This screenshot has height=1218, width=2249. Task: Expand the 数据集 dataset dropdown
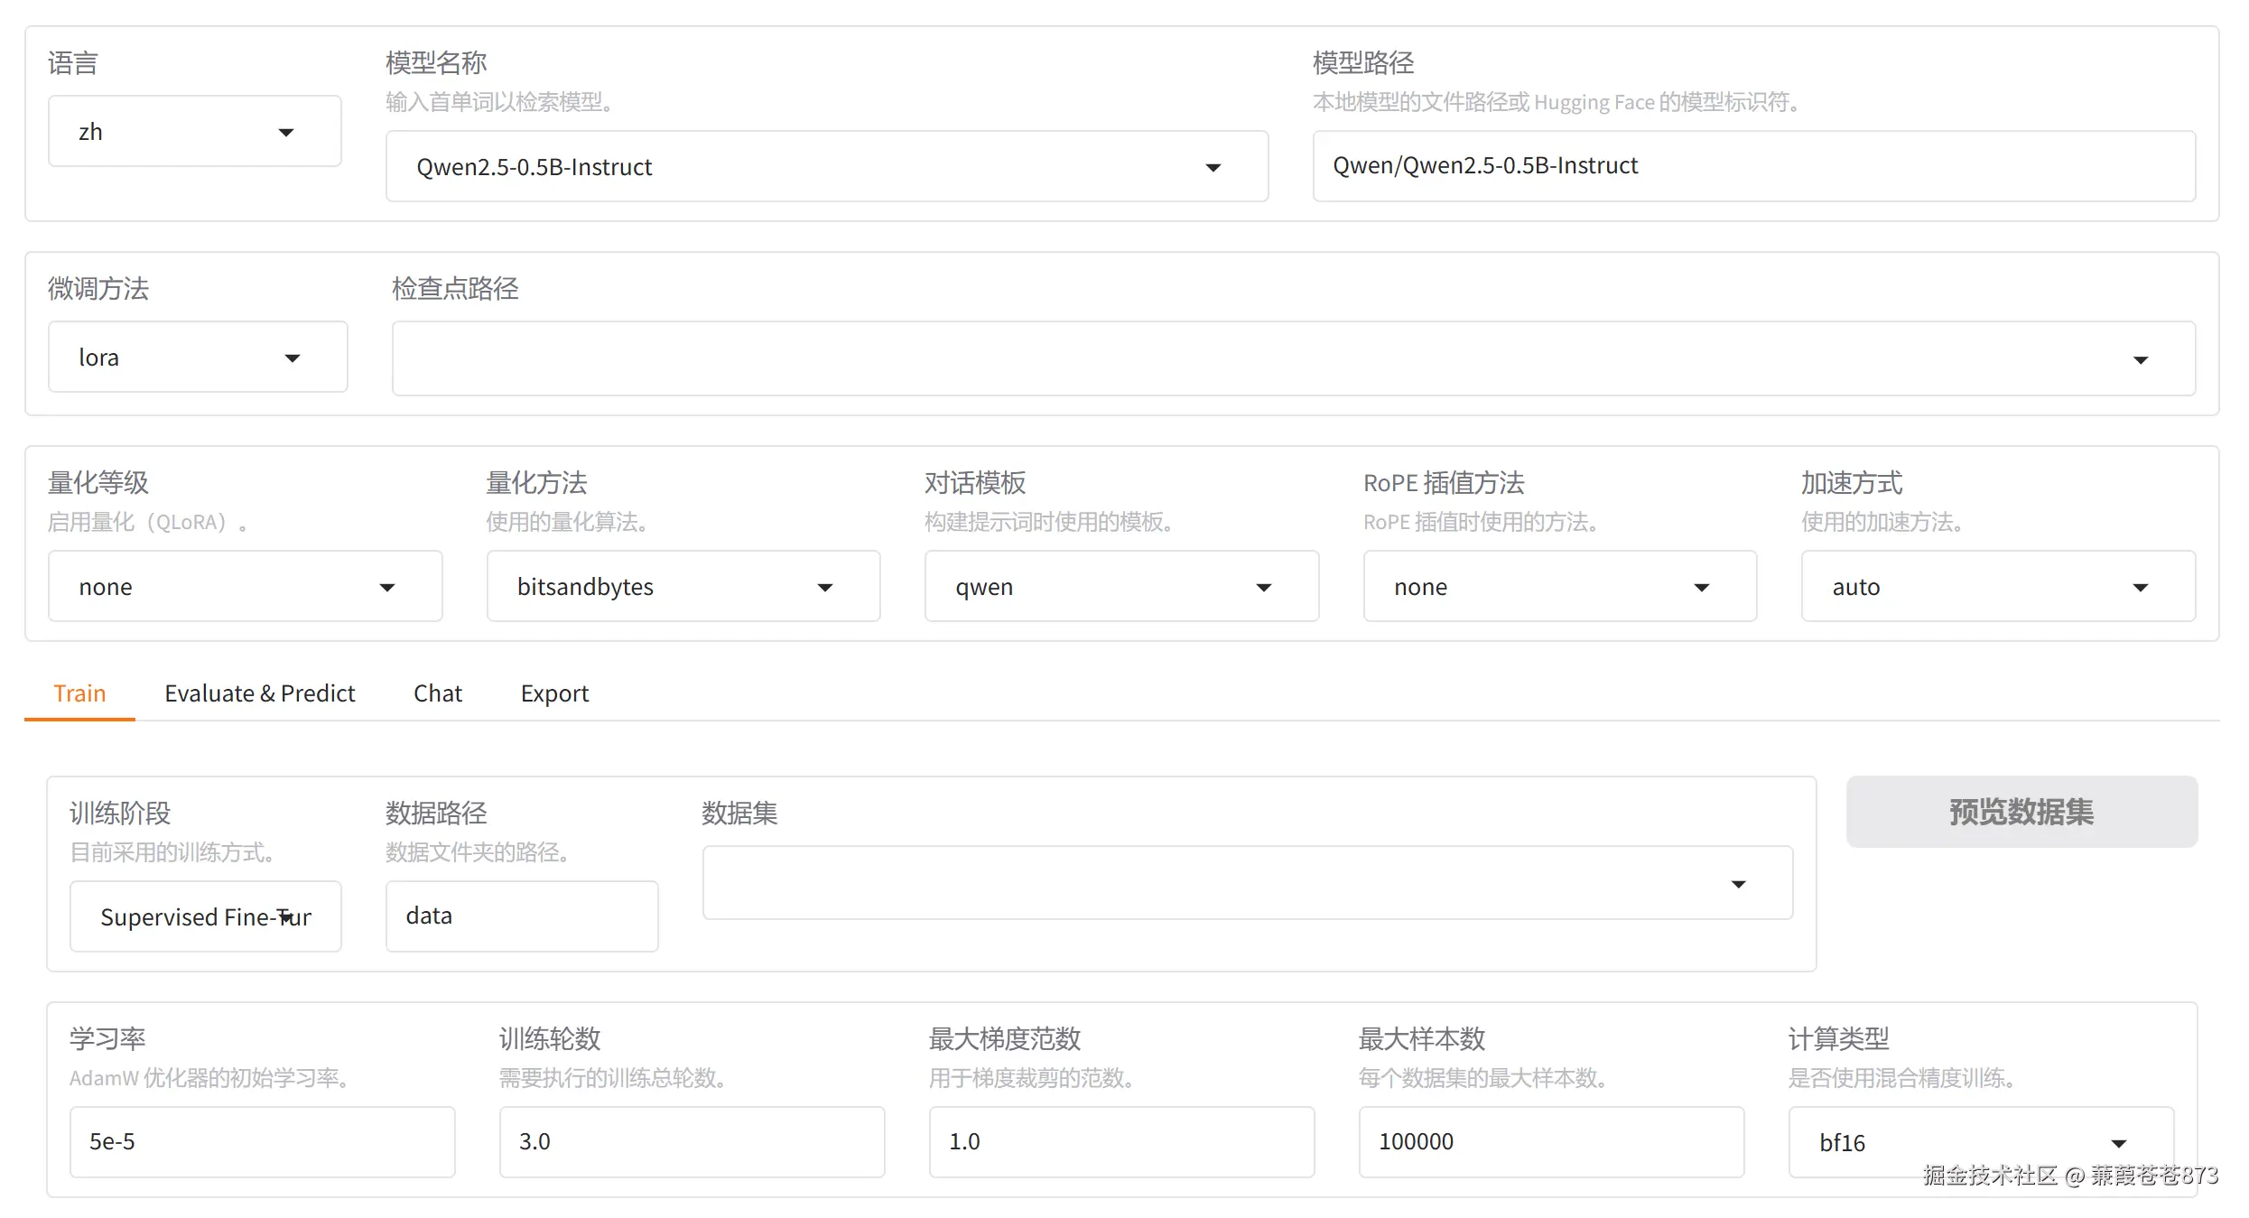click(x=1246, y=883)
